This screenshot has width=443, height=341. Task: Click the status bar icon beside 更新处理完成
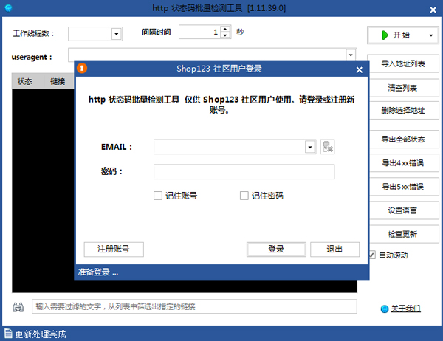pos(7,334)
